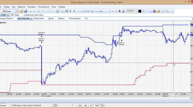Open the Редактор (Скрипт) tab
Image resolution: width=193 pixels, height=108 pixels.
(7, 19)
